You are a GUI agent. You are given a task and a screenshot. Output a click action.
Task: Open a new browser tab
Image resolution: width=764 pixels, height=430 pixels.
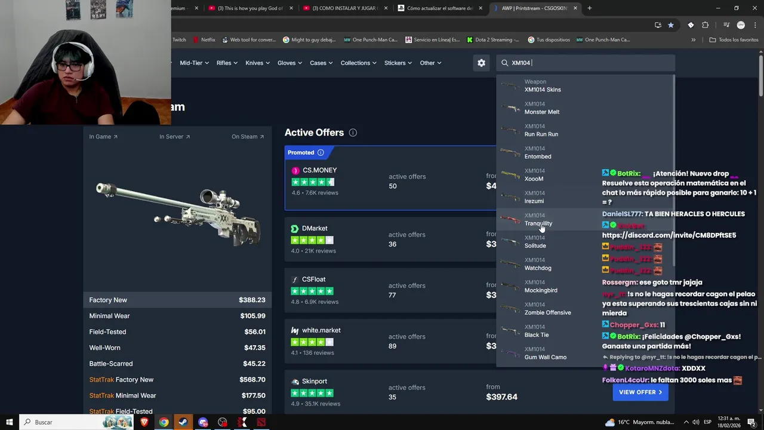click(590, 8)
